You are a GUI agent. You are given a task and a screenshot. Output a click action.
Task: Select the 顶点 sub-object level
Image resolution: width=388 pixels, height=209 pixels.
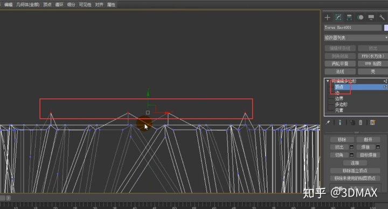(339, 87)
